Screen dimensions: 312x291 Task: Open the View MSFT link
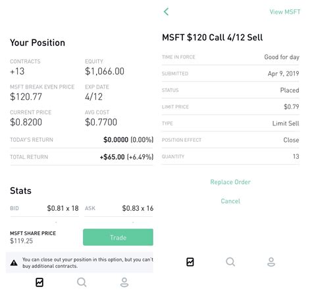tap(285, 12)
